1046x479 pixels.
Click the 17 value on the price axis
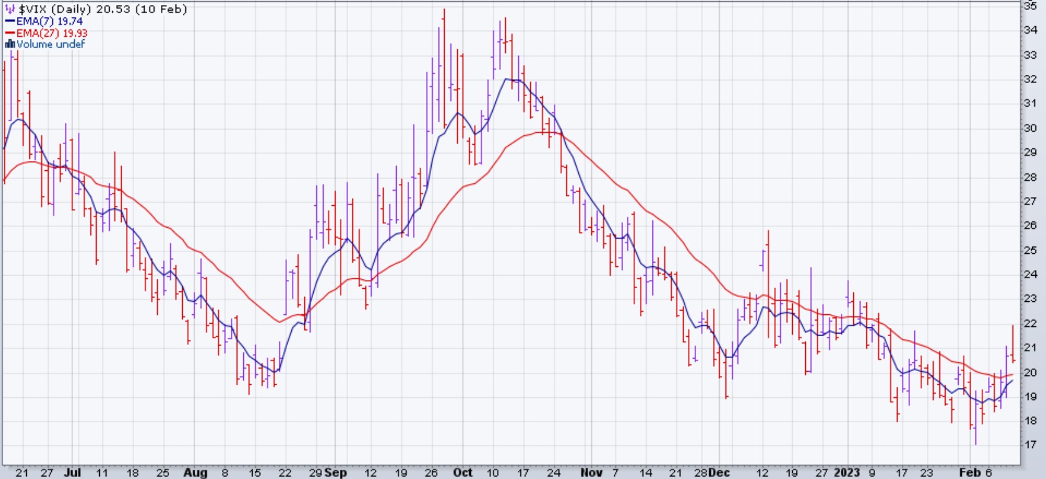click(x=1030, y=445)
